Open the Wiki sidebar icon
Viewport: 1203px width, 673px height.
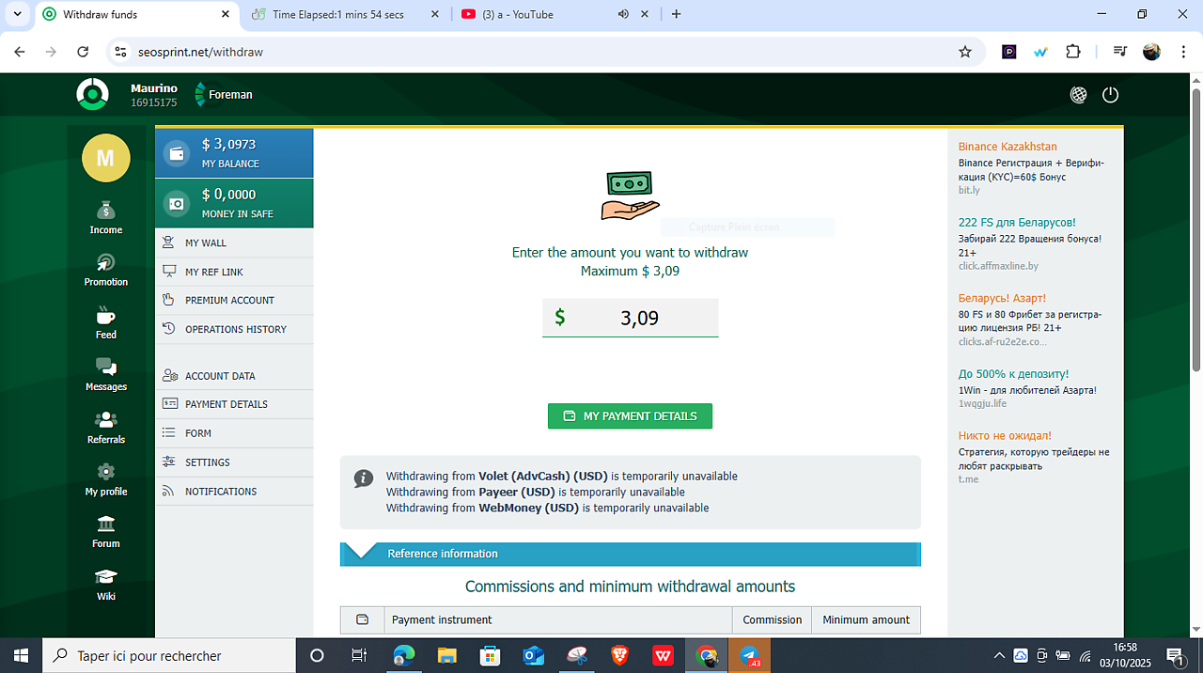pos(105,584)
